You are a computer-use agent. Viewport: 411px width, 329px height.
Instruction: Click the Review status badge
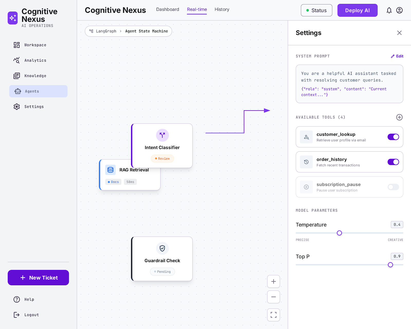162,159
